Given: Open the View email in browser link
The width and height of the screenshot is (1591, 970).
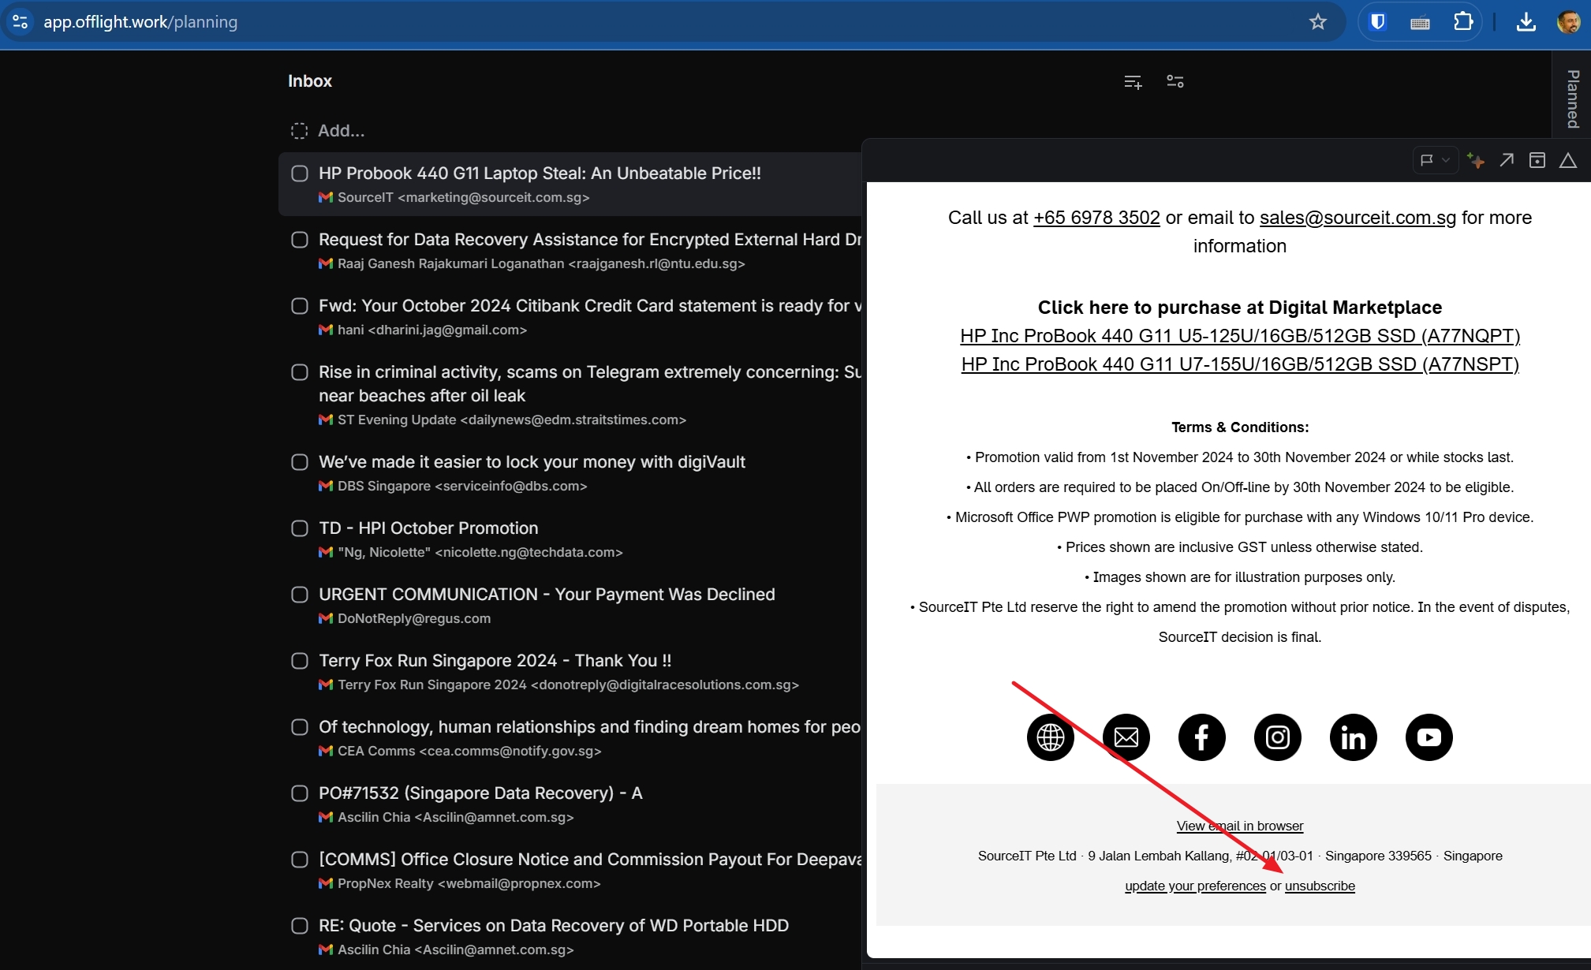Looking at the screenshot, I should (1239, 826).
